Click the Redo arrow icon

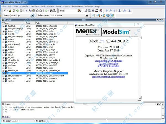pyautogui.click(x=41, y=11)
